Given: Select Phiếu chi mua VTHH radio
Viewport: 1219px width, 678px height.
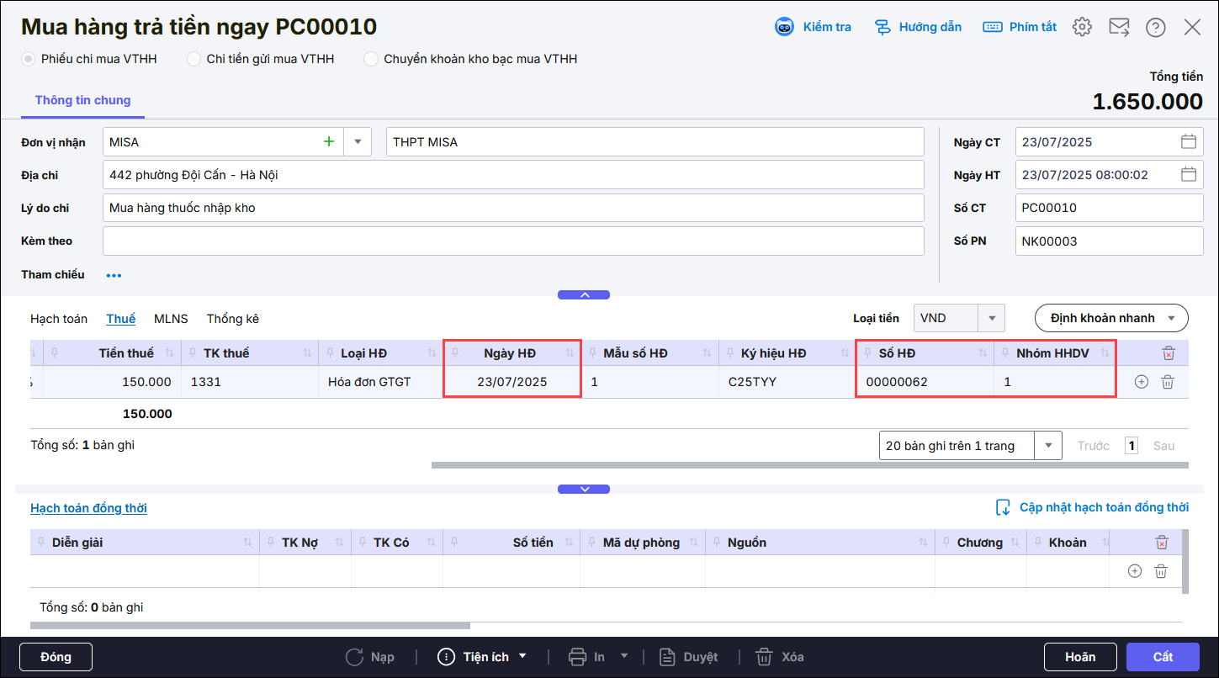Looking at the screenshot, I should [29, 59].
